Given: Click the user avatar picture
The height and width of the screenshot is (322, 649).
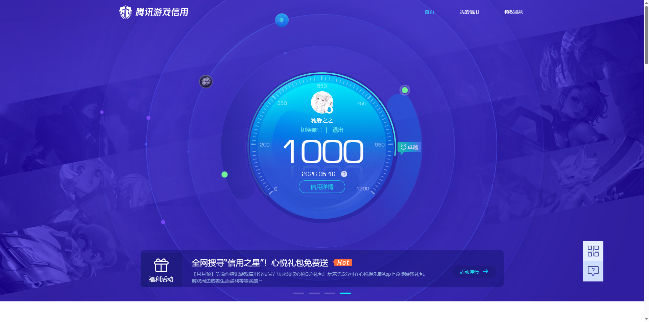Looking at the screenshot, I should (x=322, y=102).
